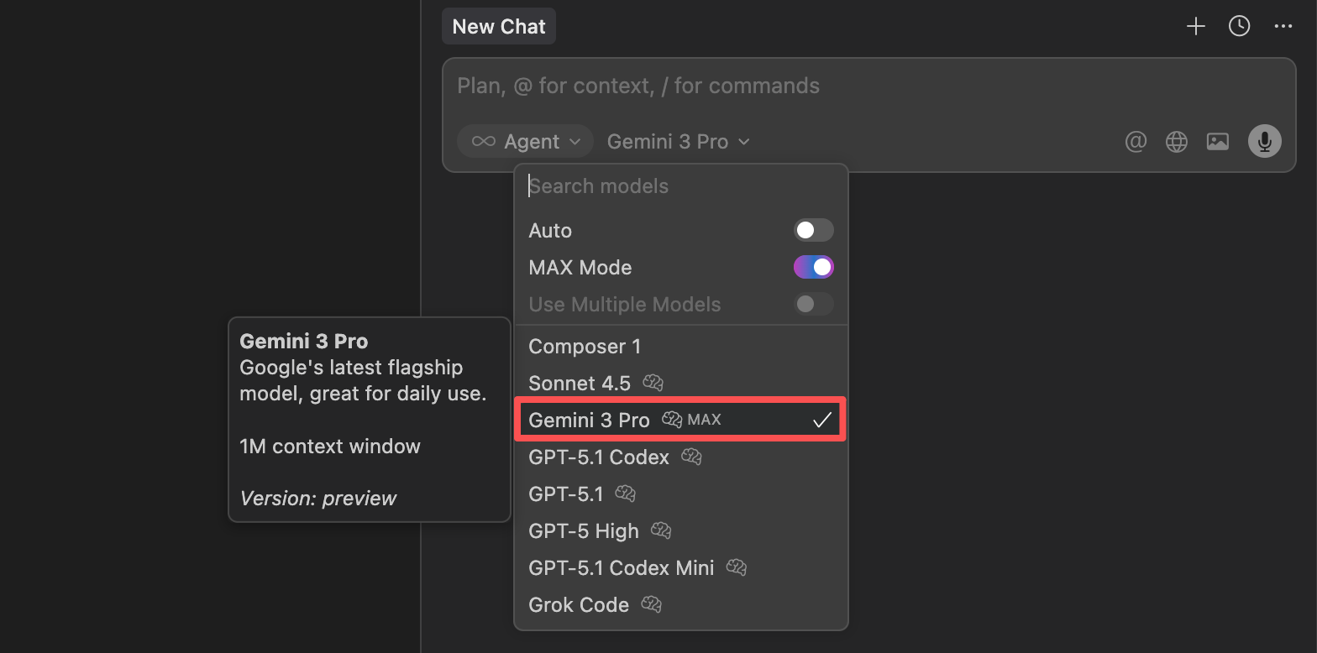Screen dimensions: 1317x653
Task: Expand the chevron next to Agent
Action: pyautogui.click(x=576, y=141)
